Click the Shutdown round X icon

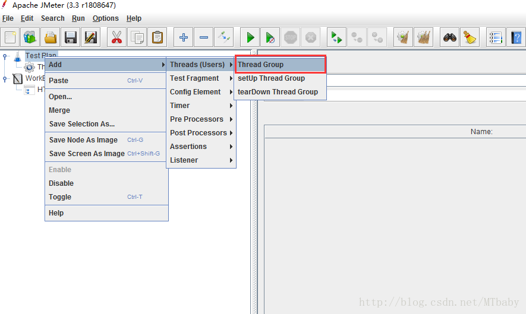pos(311,37)
